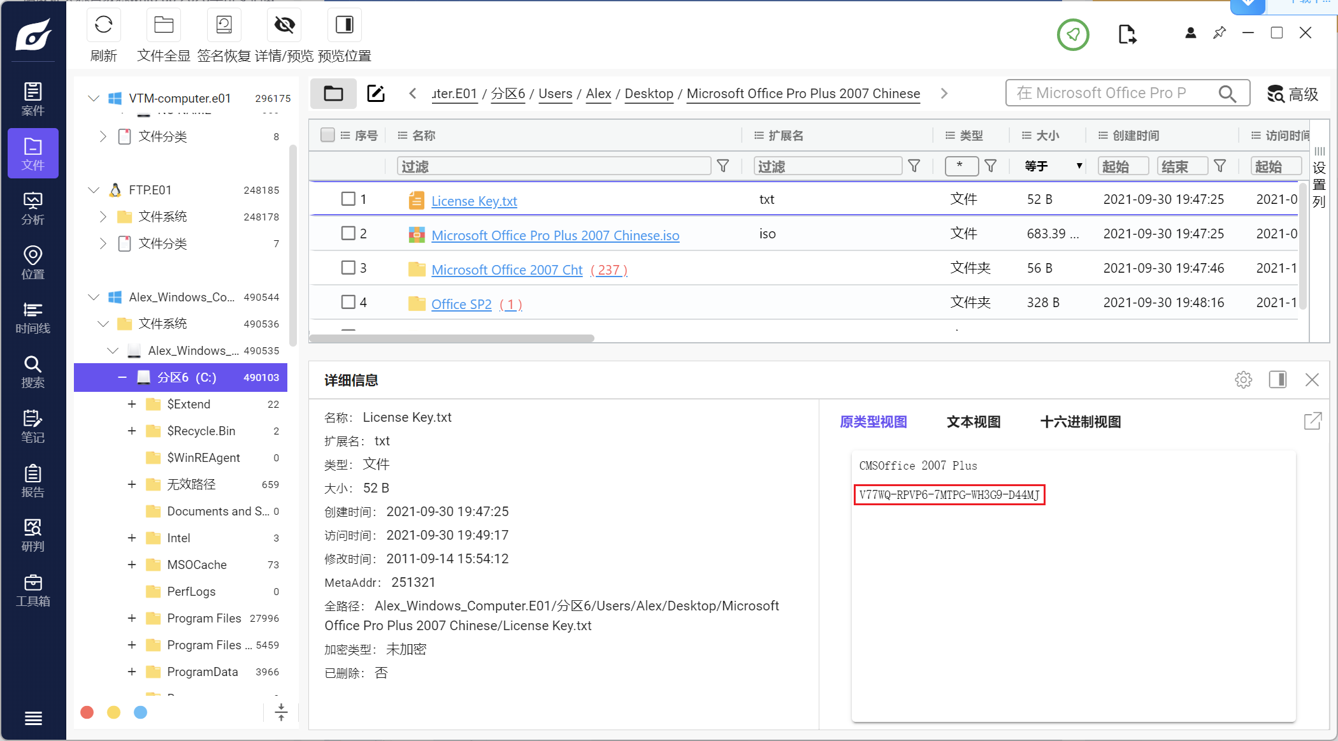
Task: Open Microsoft Office 2007 Cht folder link
Action: [507, 270]
